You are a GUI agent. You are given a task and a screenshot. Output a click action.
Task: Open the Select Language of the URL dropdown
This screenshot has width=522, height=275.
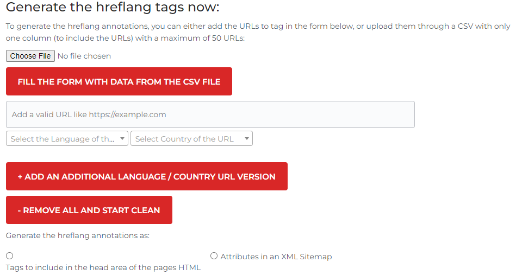pos(63,139)
